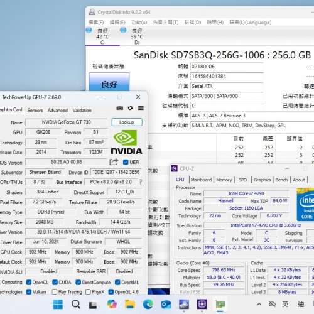Toggle the DirectML checkbox
Image resolution: width=314 pixels, height=314 pixels.
(x=117, y=283)
